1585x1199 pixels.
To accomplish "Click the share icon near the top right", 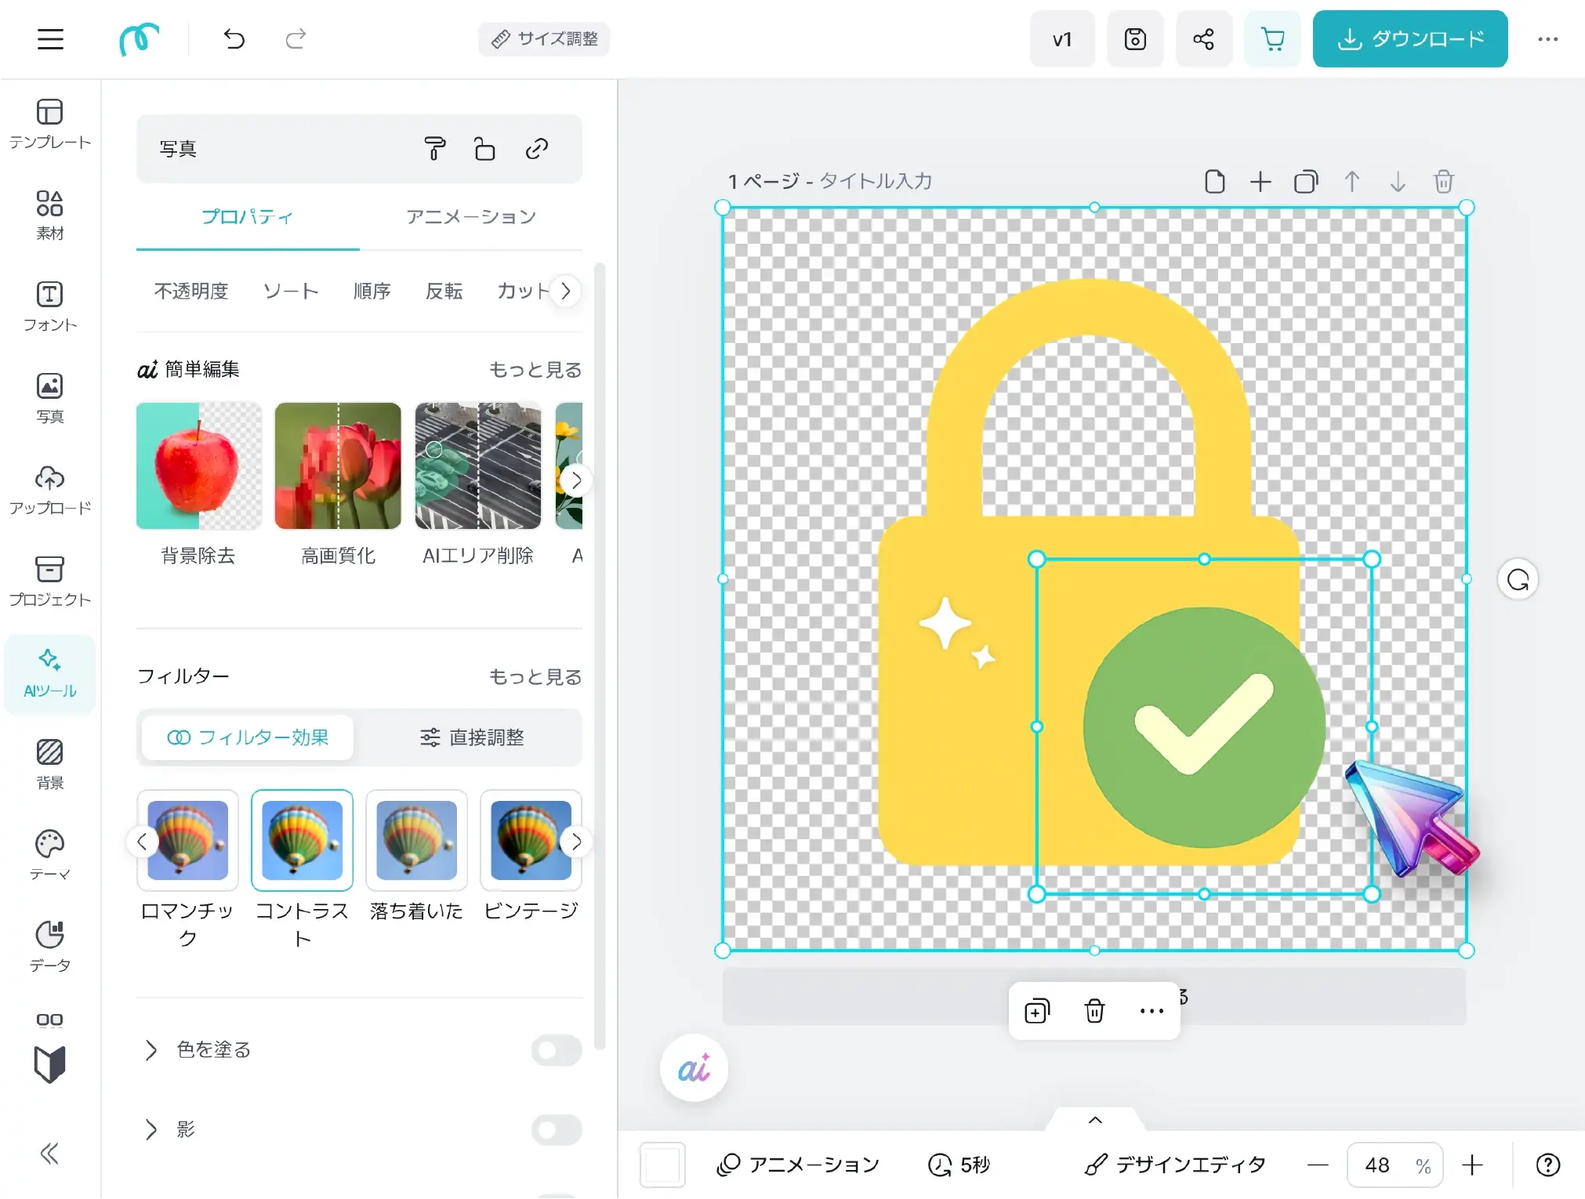I will point(1203,38).
